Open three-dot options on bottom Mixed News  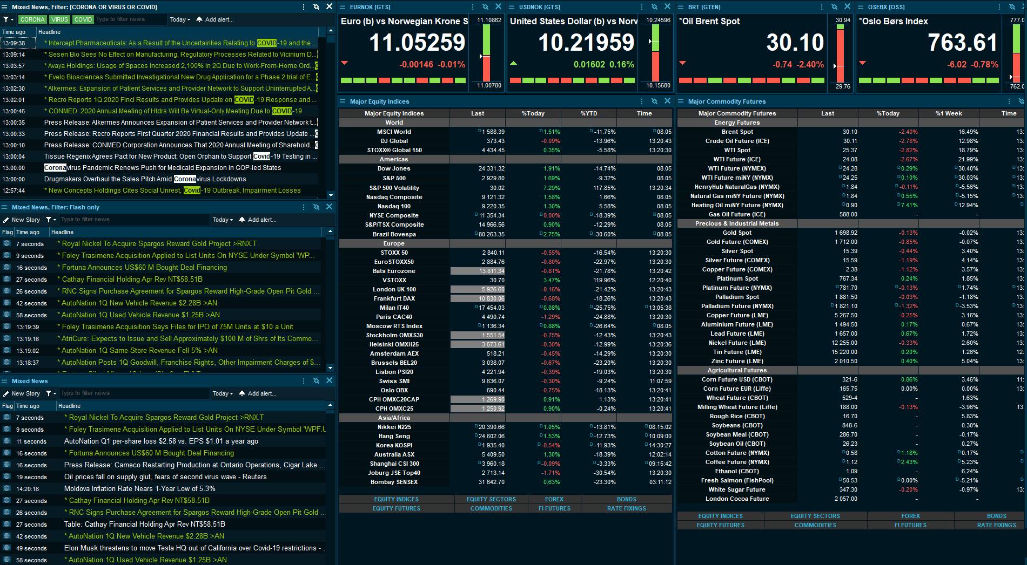point(303,381)
